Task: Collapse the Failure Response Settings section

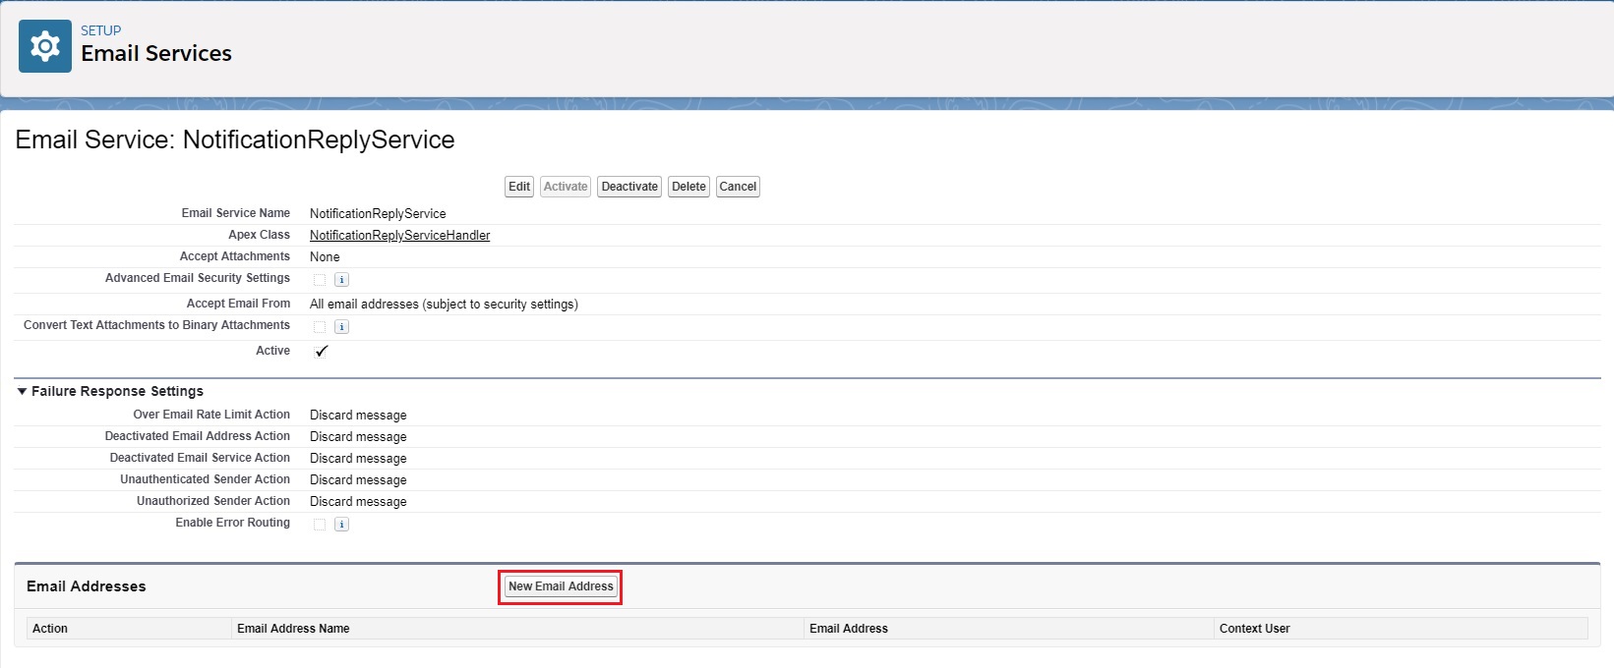Action: click(23, 391)
